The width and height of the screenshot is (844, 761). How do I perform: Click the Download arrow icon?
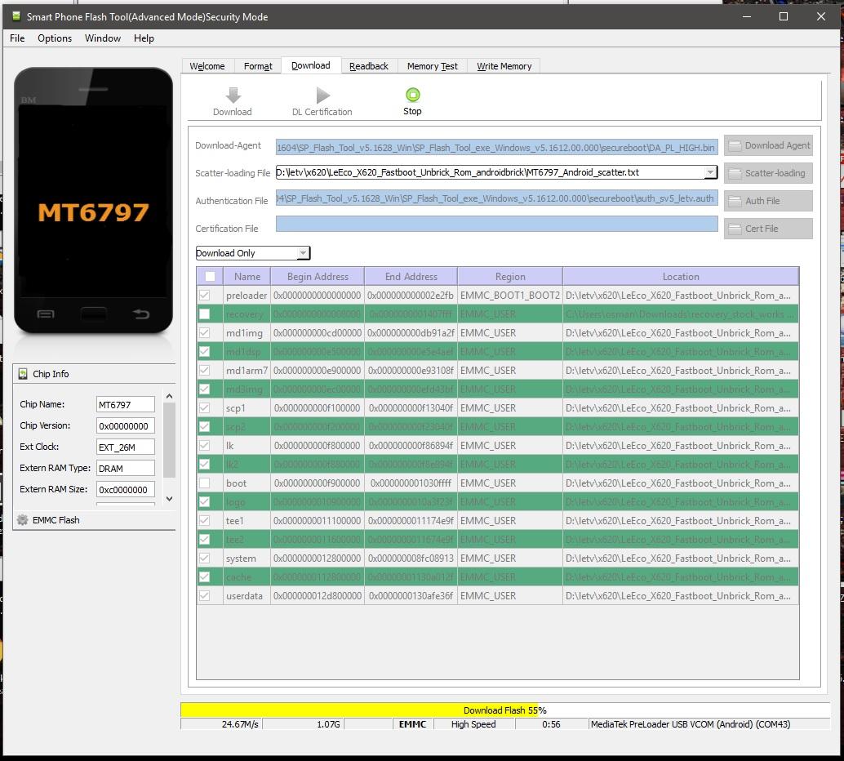233,96
